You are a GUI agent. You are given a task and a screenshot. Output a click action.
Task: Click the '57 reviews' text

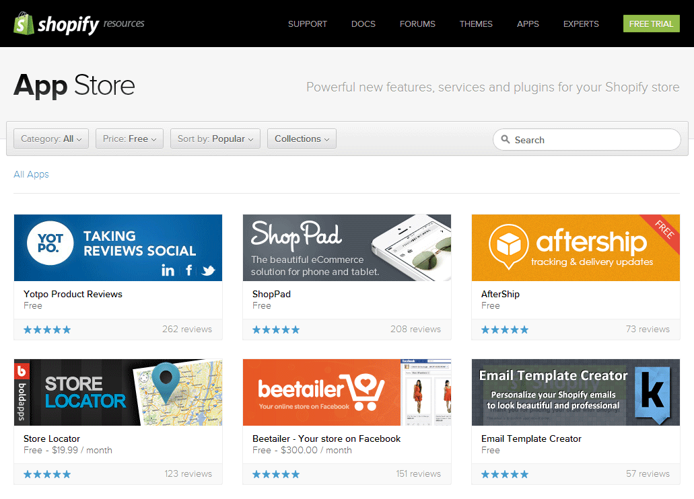pos(648,474)
